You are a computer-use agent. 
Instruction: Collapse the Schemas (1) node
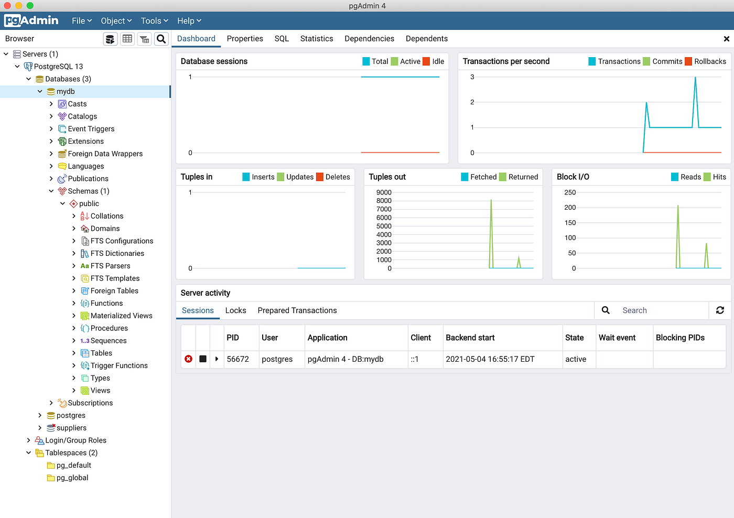[51, 191]
